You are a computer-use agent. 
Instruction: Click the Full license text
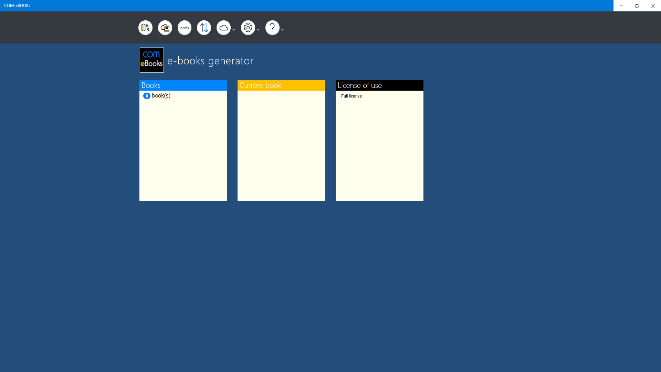click(x=351, y=96)
